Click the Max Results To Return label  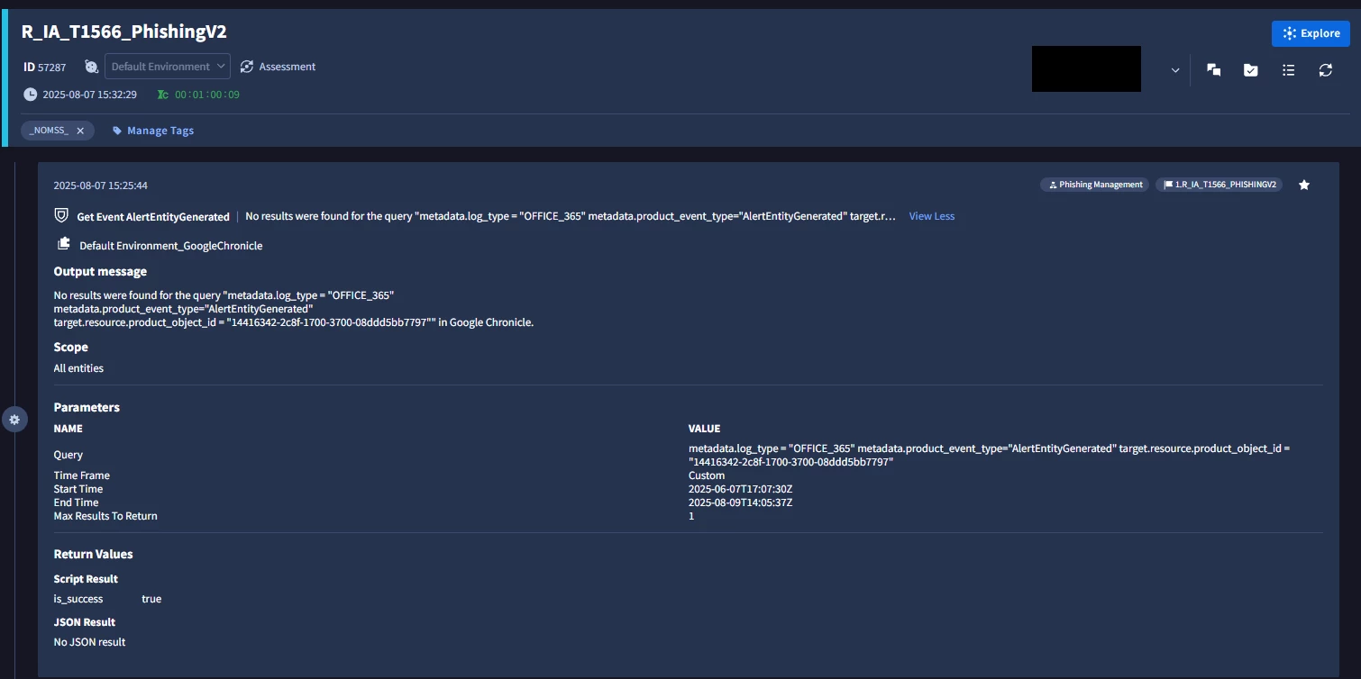105,516
